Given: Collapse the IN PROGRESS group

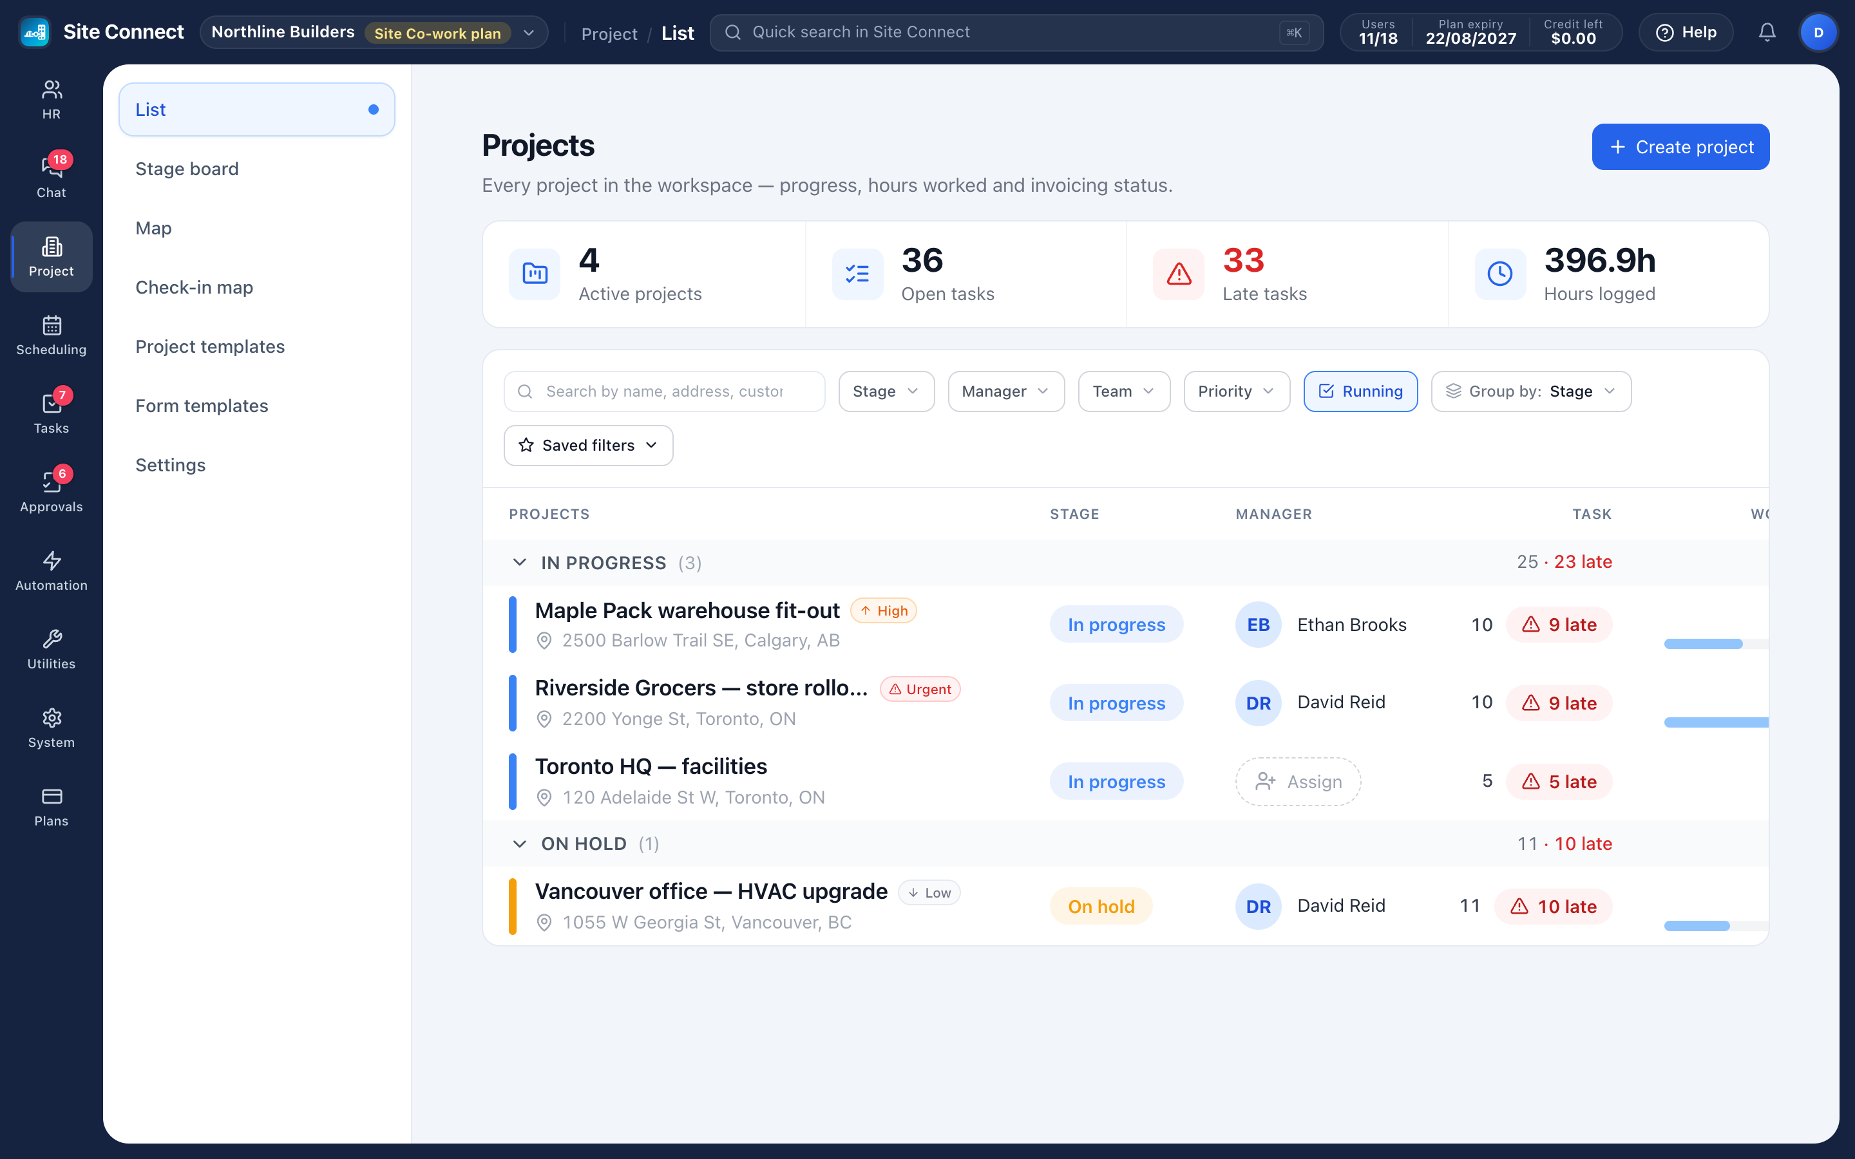Looking at the screenshot, I should pos(520,563).
